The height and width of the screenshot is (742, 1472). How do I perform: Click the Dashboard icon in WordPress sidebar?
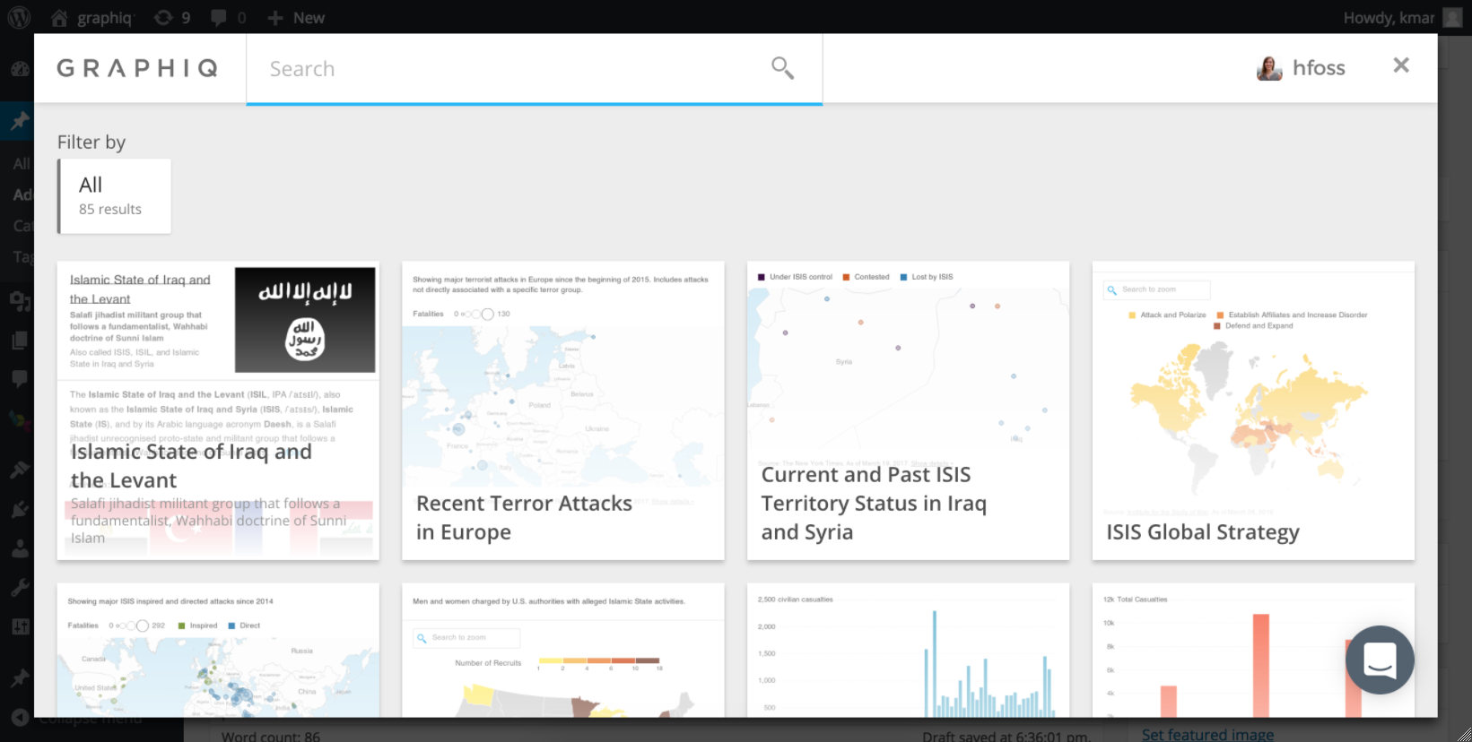point(19,68)
